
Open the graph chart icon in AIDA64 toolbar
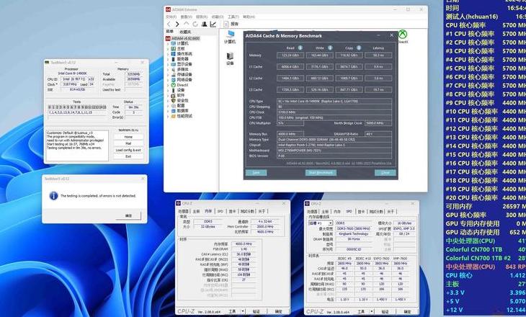pyautogui.click(x=213, y=24)
